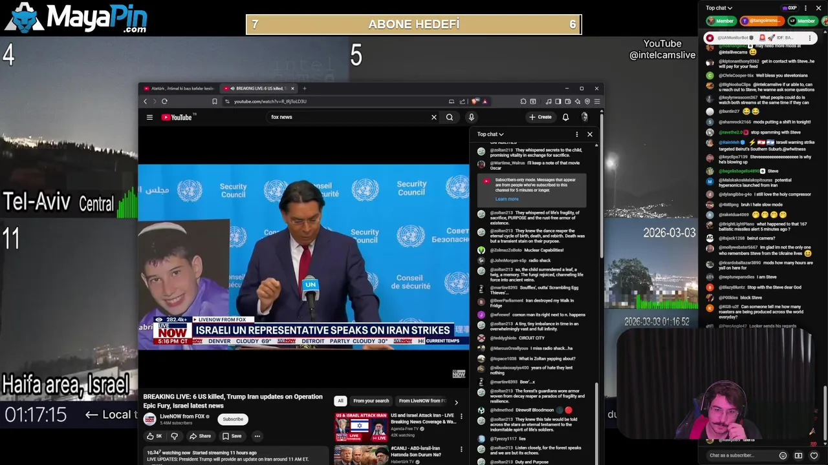Open a new browser tab
This screenshot has width=828, height=465.
coord(305,88)
